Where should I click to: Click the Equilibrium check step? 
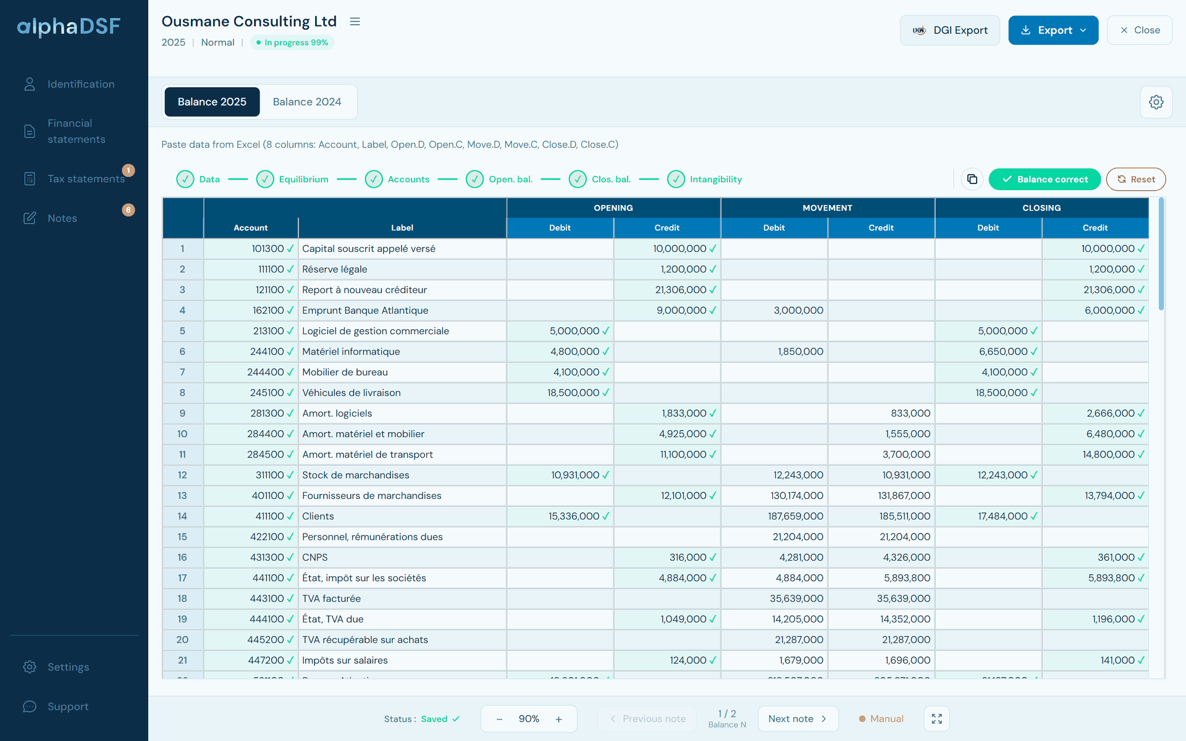coord(292,179)
